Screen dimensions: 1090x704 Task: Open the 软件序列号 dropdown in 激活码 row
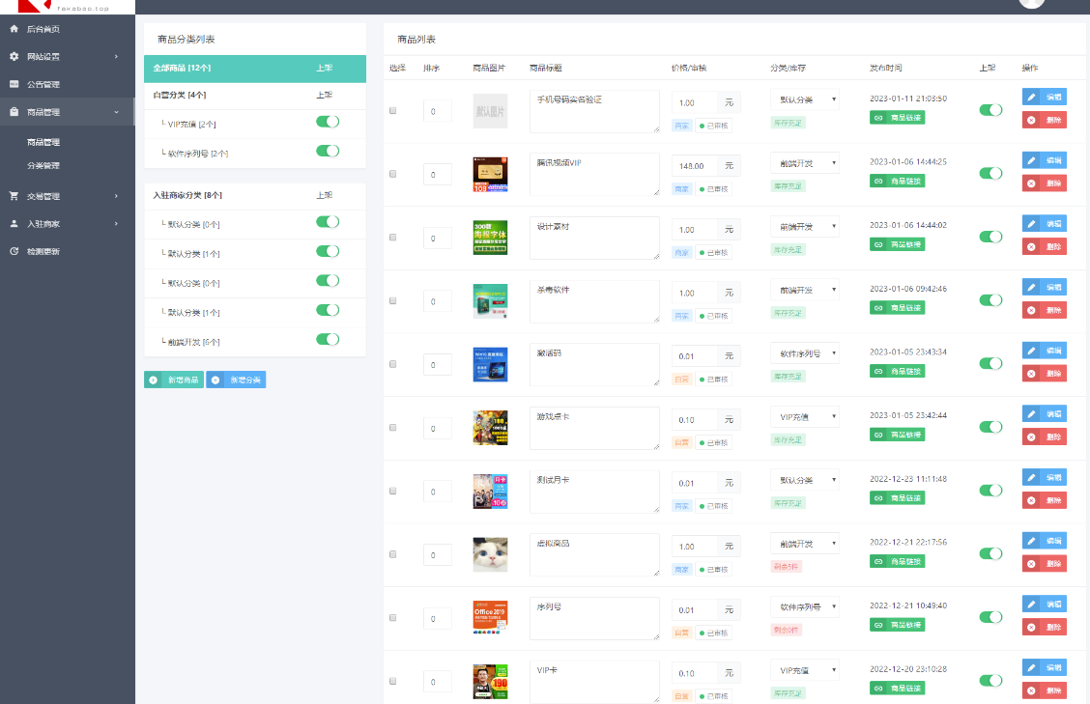804,353
